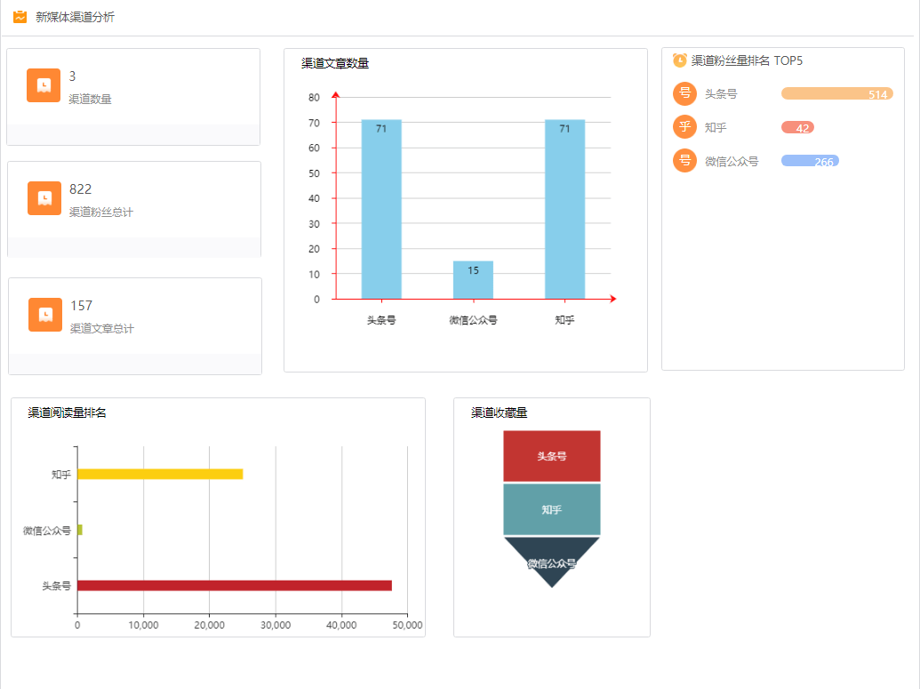Image resolution: width=920 pixels, height=689 pixels.
Task: Click the clock icon beside 渠道粉丝量排名 TOP5
Action: tap(680, 60)
